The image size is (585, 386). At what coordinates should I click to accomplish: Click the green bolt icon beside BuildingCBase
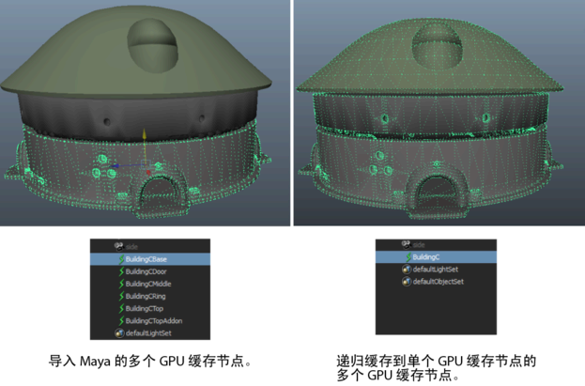[x=121, y=259]
